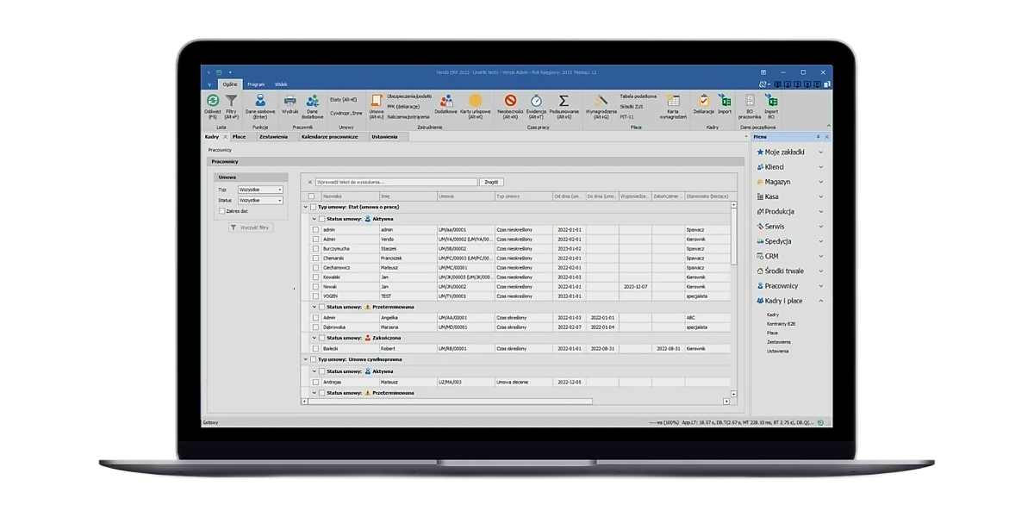Open Karta wynagrodzeń with its icon
Screen dimensions: 1034x517
pos(673,101)
